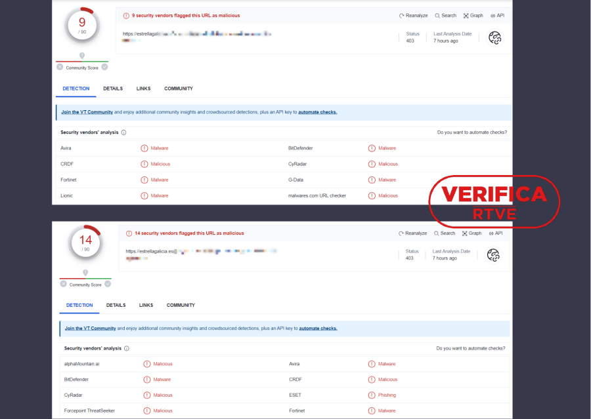This screenshot has height=419, width=591.
Task: Vote harmless with the checkmark Community Score icon
Action: [104, 66]
